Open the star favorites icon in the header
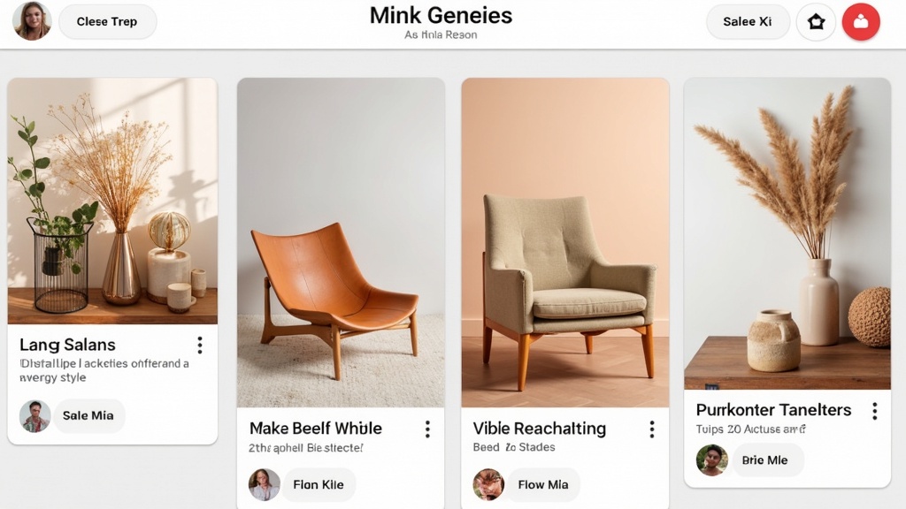The width and height of the screenshot is (906, 509). point(816,21)
